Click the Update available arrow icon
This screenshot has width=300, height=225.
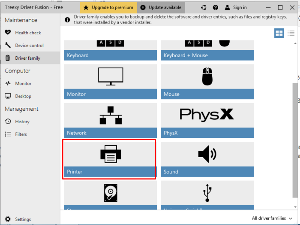(143, 7)
